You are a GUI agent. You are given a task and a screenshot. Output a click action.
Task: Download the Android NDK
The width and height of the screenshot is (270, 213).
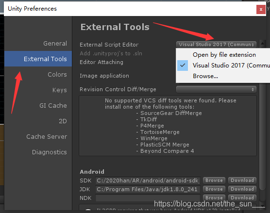click(x=242, y=197)
